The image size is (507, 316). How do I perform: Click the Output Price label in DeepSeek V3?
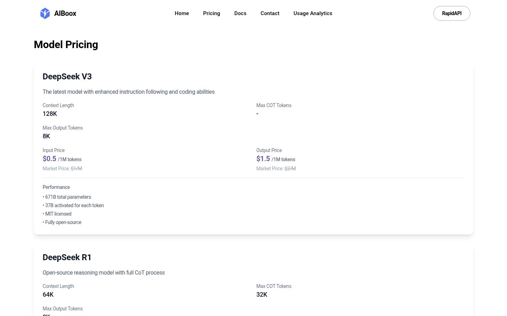269,150
